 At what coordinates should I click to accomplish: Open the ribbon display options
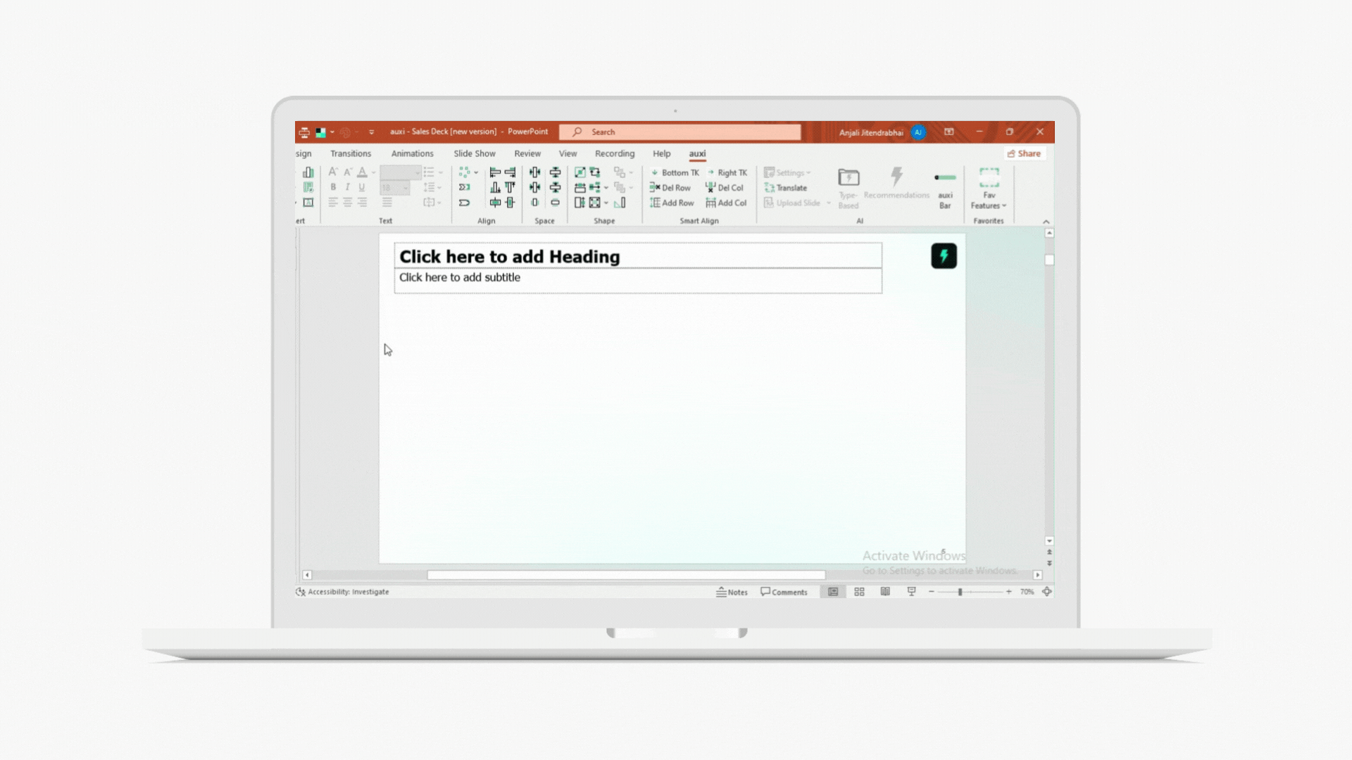(x=949, y=132)
